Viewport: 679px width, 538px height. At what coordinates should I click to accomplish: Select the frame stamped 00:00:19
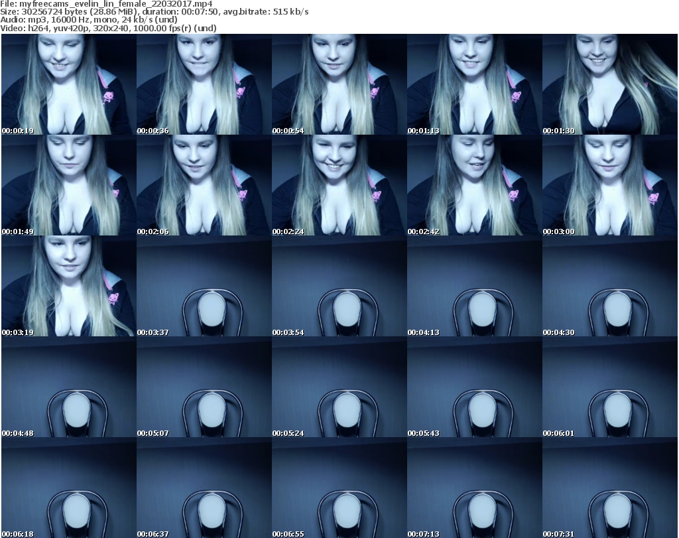click(x=69, y=84)
